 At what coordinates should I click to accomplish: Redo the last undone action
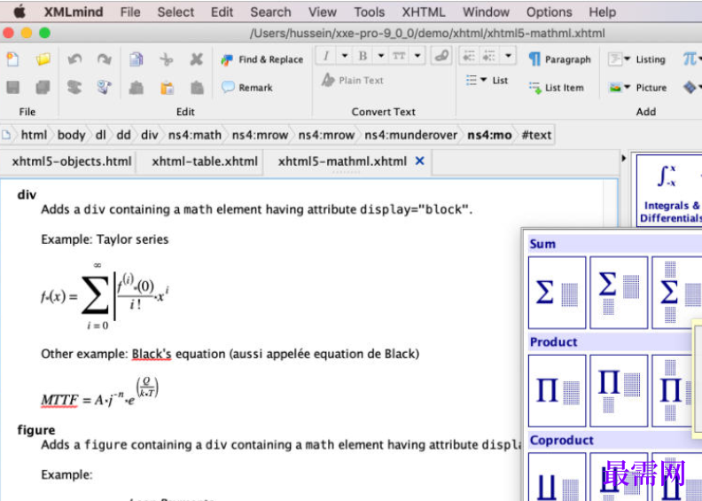tap(105, 59)
